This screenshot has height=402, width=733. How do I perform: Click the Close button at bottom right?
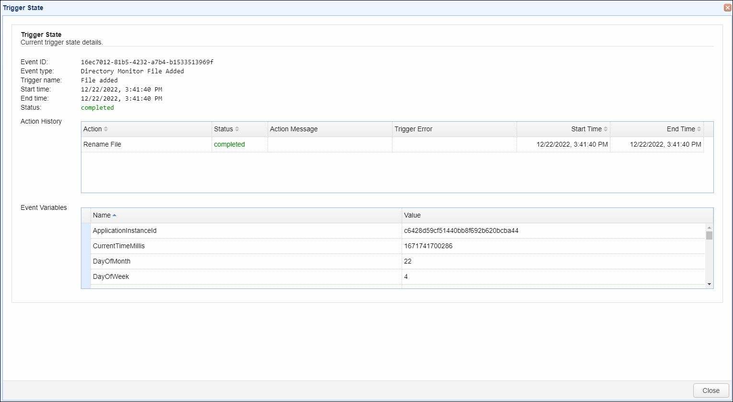[x=711, y=391]
